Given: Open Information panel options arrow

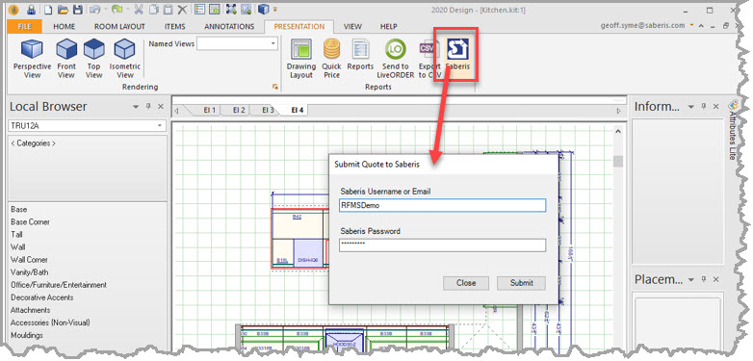Looking at the screenshot, I should [691, 107].
